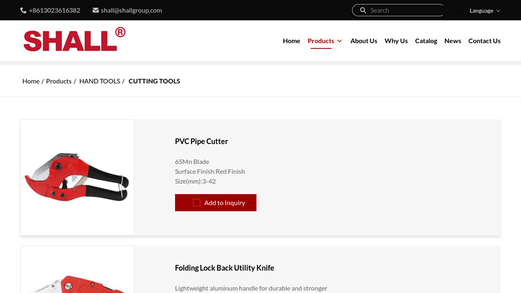Click the Language chevron arrow

[x=498, y=11]
